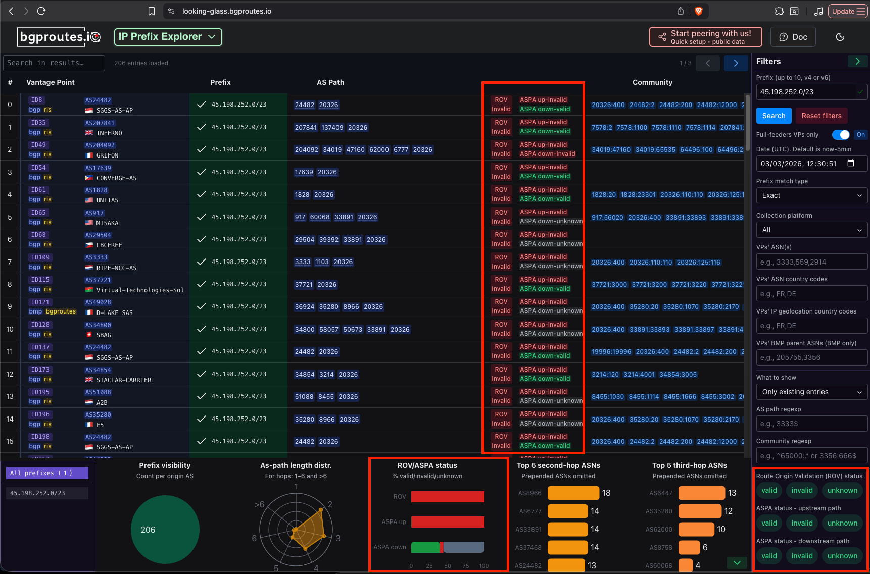Go to next results page
870x574 pixels.
(x=736, y=63)
